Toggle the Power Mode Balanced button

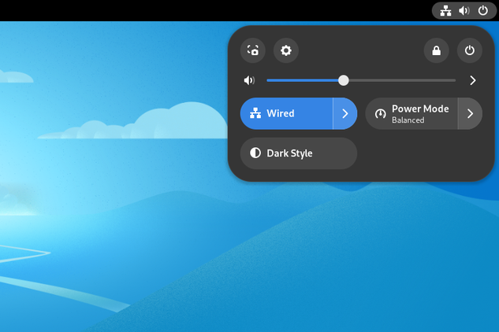(411, 113)
